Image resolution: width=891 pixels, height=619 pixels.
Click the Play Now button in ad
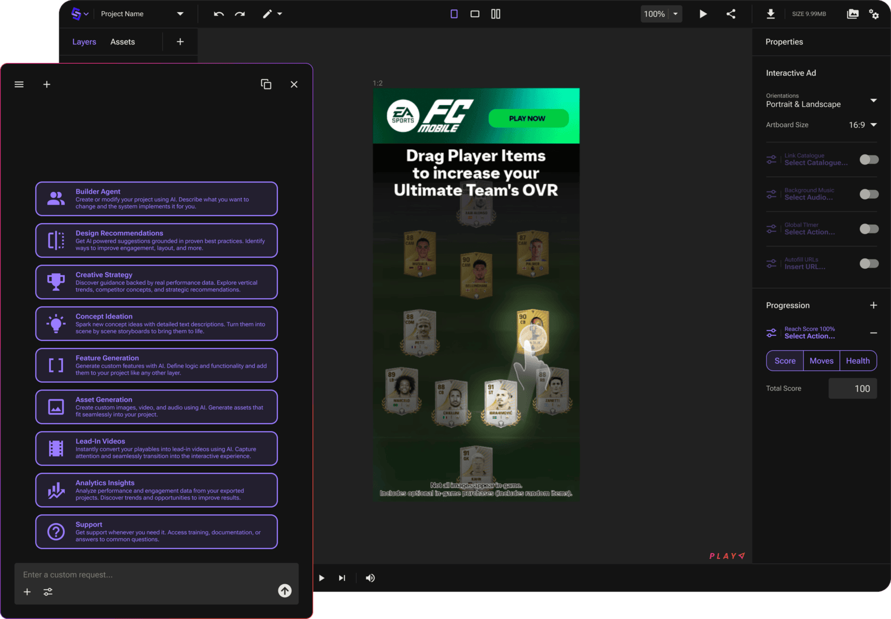pos(528,118)
